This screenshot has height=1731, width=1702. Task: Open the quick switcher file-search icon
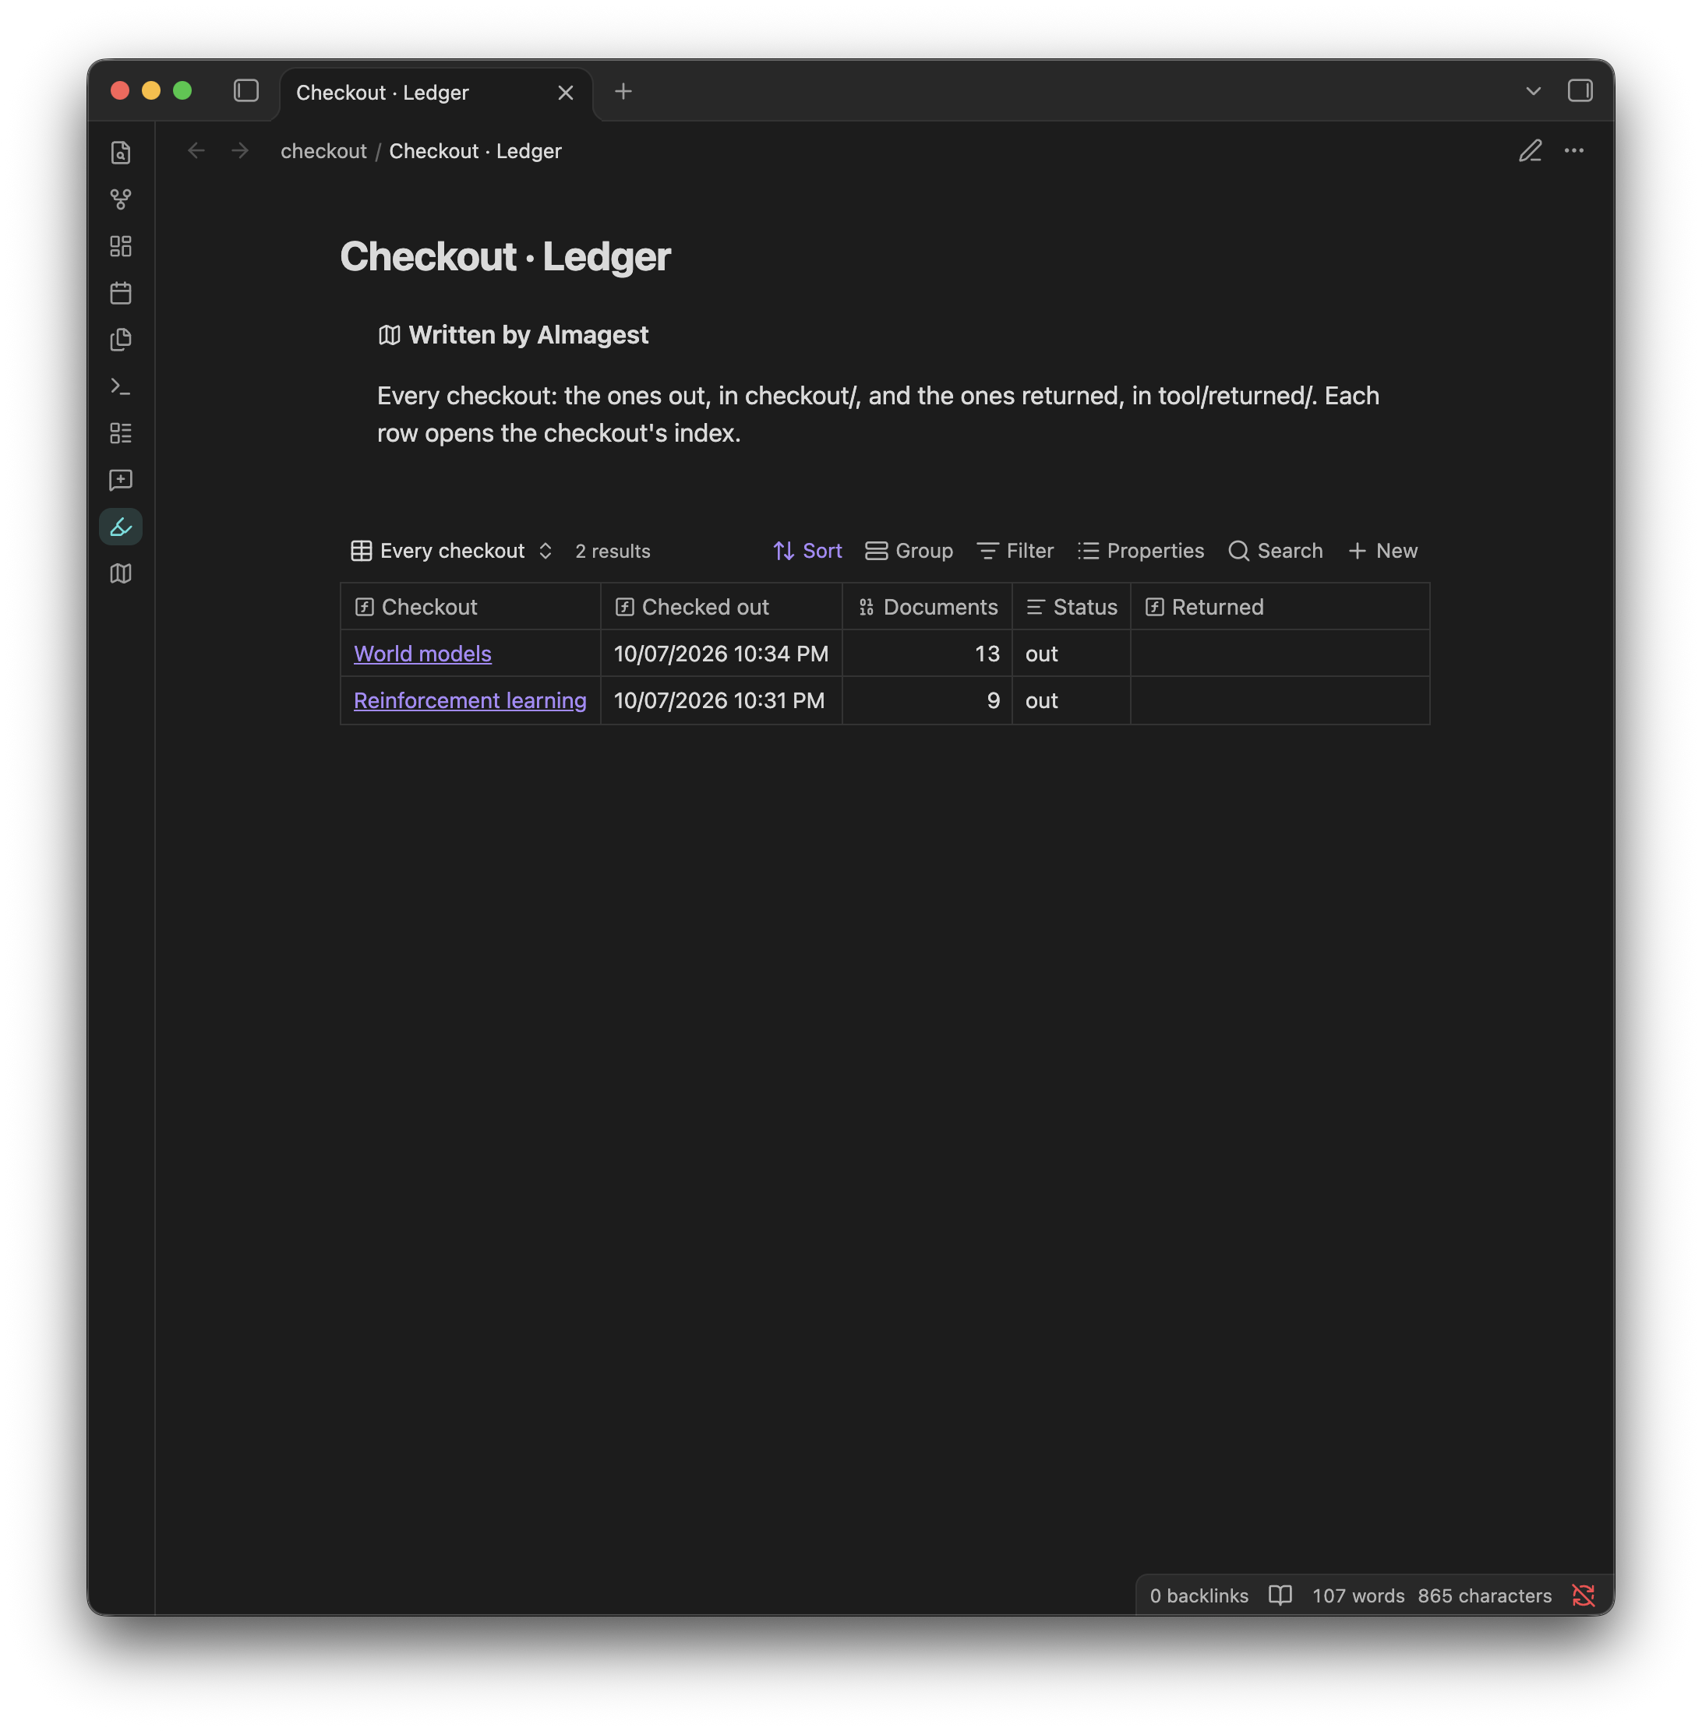[121, 153]
